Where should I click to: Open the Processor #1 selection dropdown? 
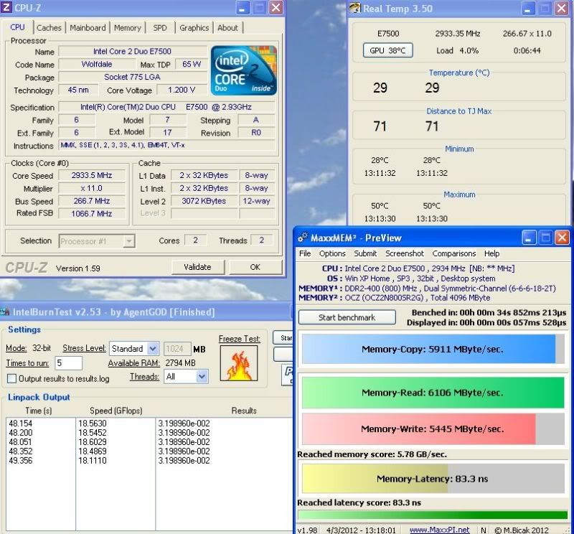[129, 241]
